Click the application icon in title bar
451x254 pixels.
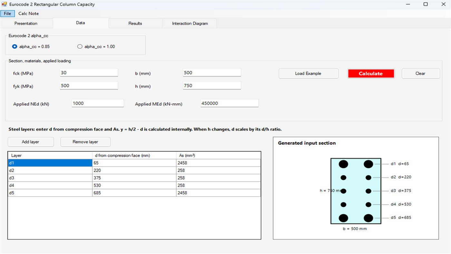[x=4, y=4]
